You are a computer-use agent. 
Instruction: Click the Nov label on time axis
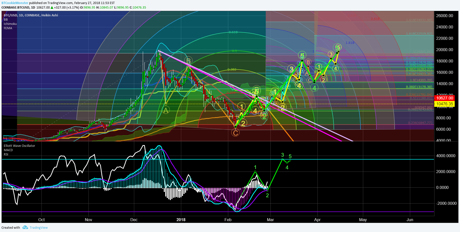click(x=88, y=220)
